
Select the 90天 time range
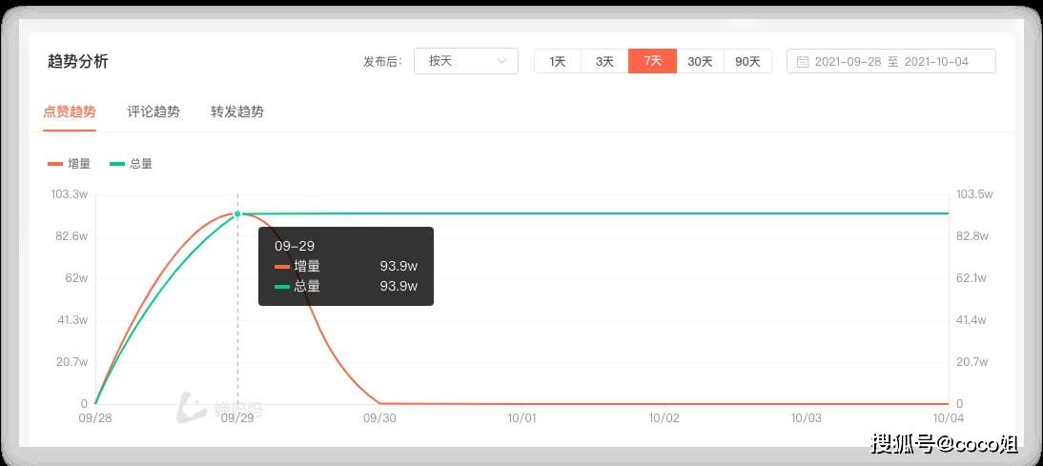(747, 61)
